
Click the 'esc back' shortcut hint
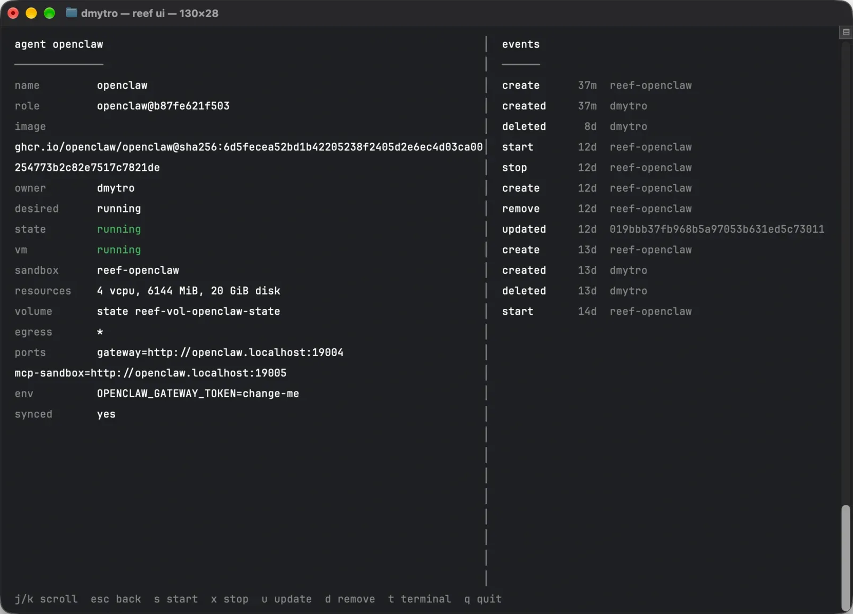pos(116,599)
